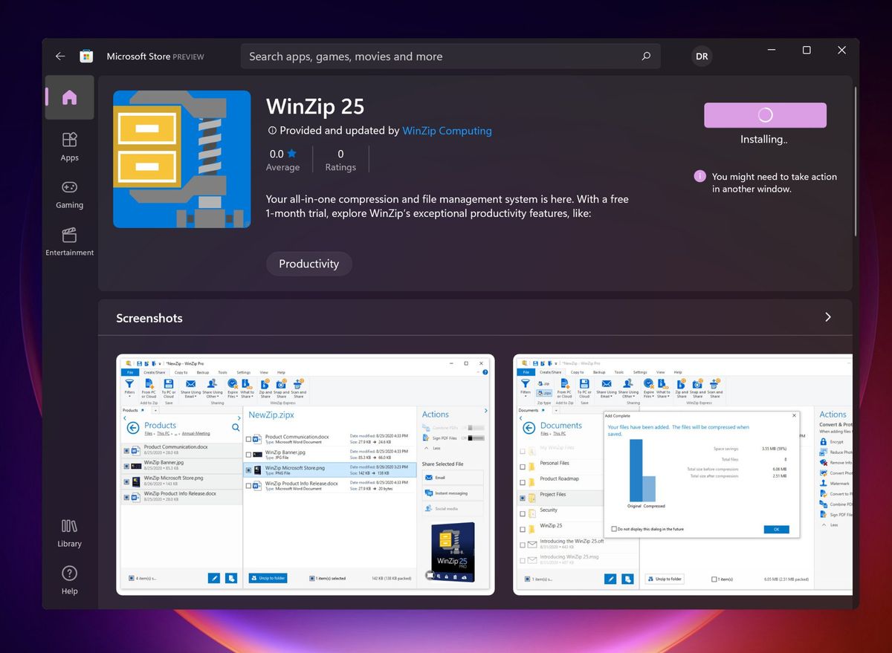Open Help at the bottom of sidebar
This screenshot has width=892, height=653.
(x=69, y=580)
